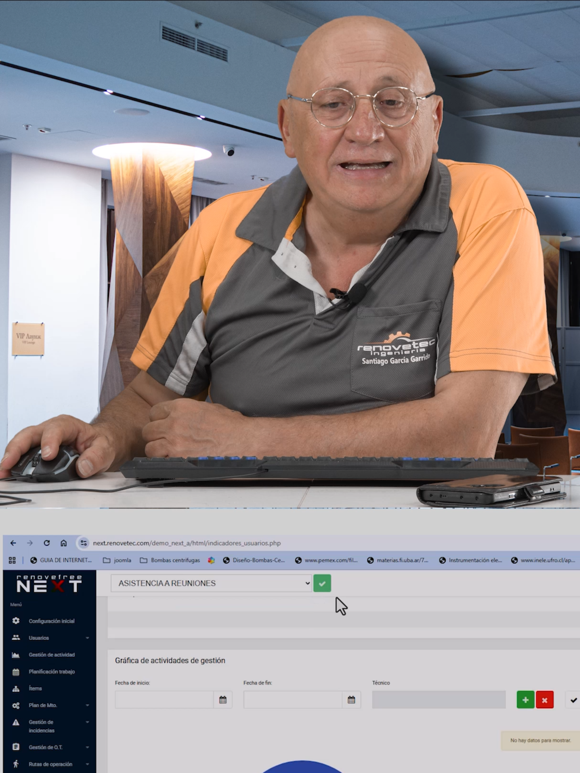Open the materias.fi.uba.ar bookmark
Screen dimensions: 580x773
coord(398,560)
